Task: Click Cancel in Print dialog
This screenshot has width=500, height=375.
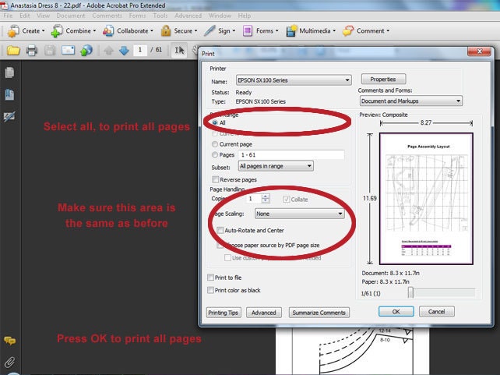Action: pyautogui.click(x=437, y=312)
